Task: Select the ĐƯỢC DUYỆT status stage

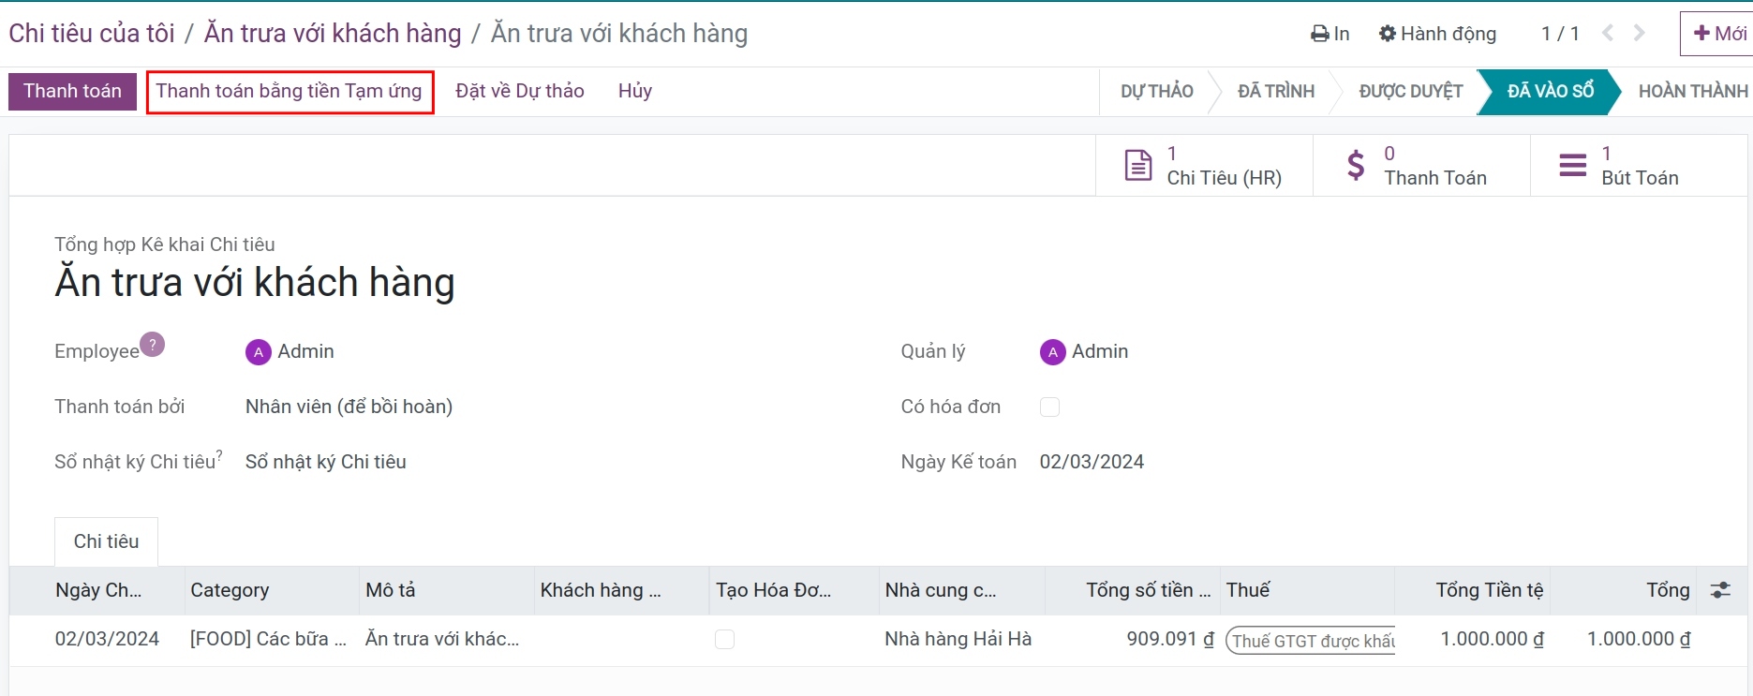Action: pos(1410,91)
